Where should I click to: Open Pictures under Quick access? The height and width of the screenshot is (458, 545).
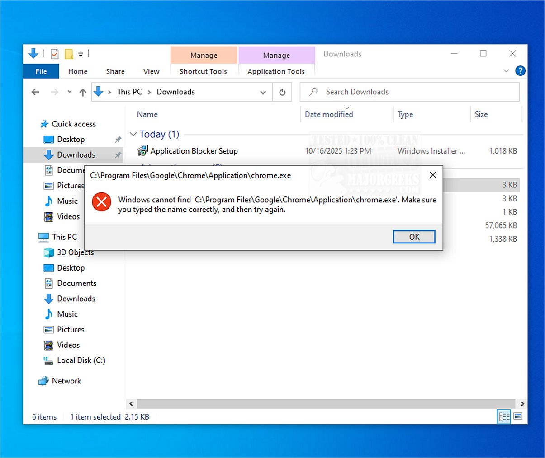tap(70, 186)
